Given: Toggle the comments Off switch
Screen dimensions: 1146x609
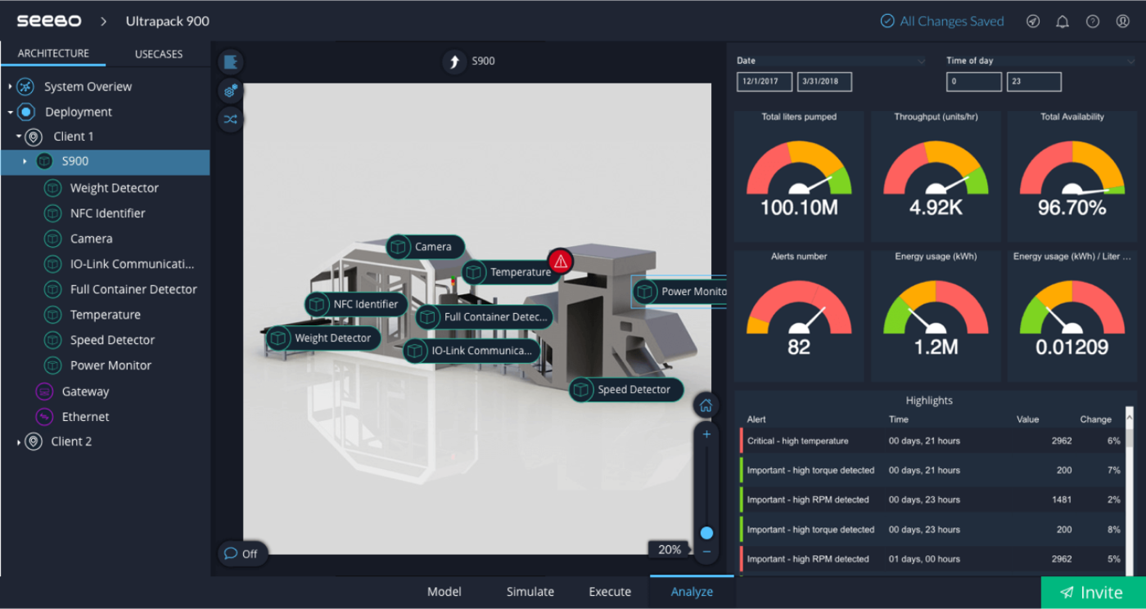Looking at the screenshot, I should pos(242,553).
